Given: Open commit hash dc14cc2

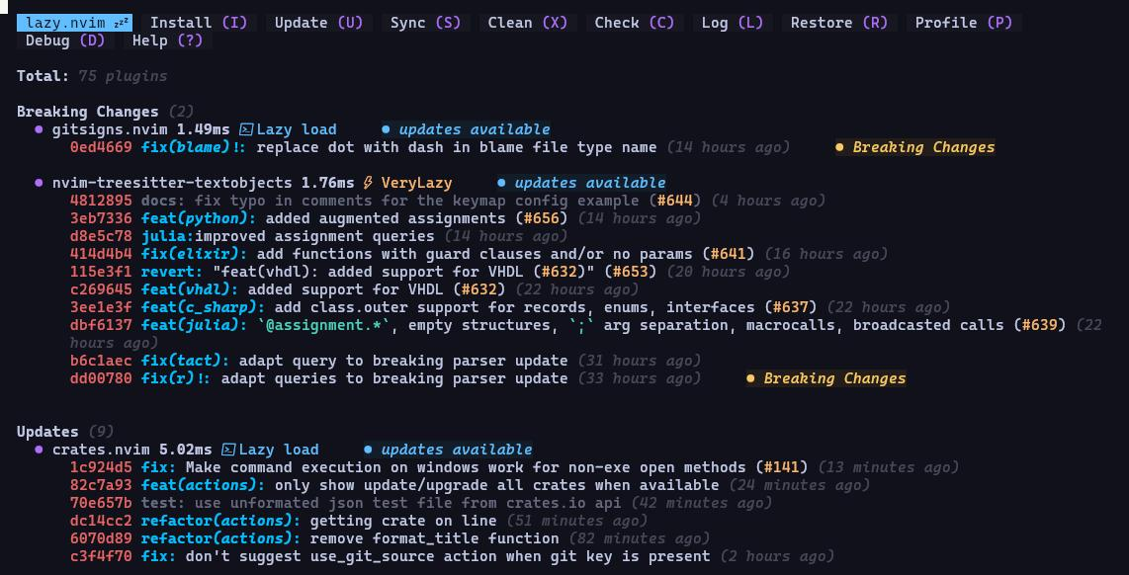Looking at the screenshot, I should pyautogui.click(x=101, y=521).
